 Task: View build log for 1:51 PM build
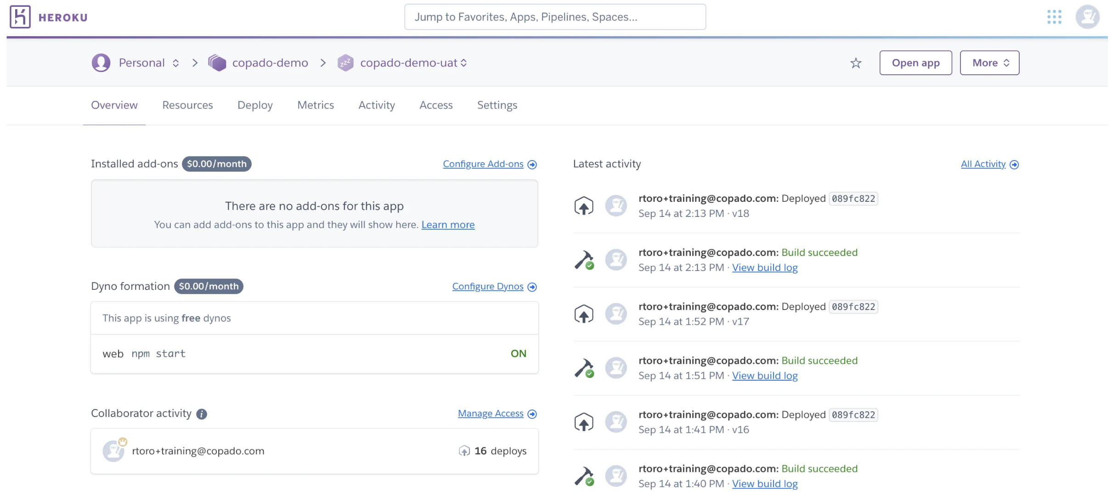764,376
